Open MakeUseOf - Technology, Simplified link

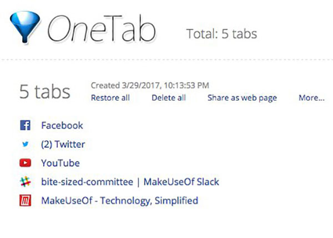click(119, 201)
